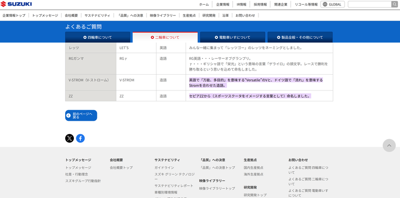
Task: Open footer link 会社概要トップ
Action: 121,167
